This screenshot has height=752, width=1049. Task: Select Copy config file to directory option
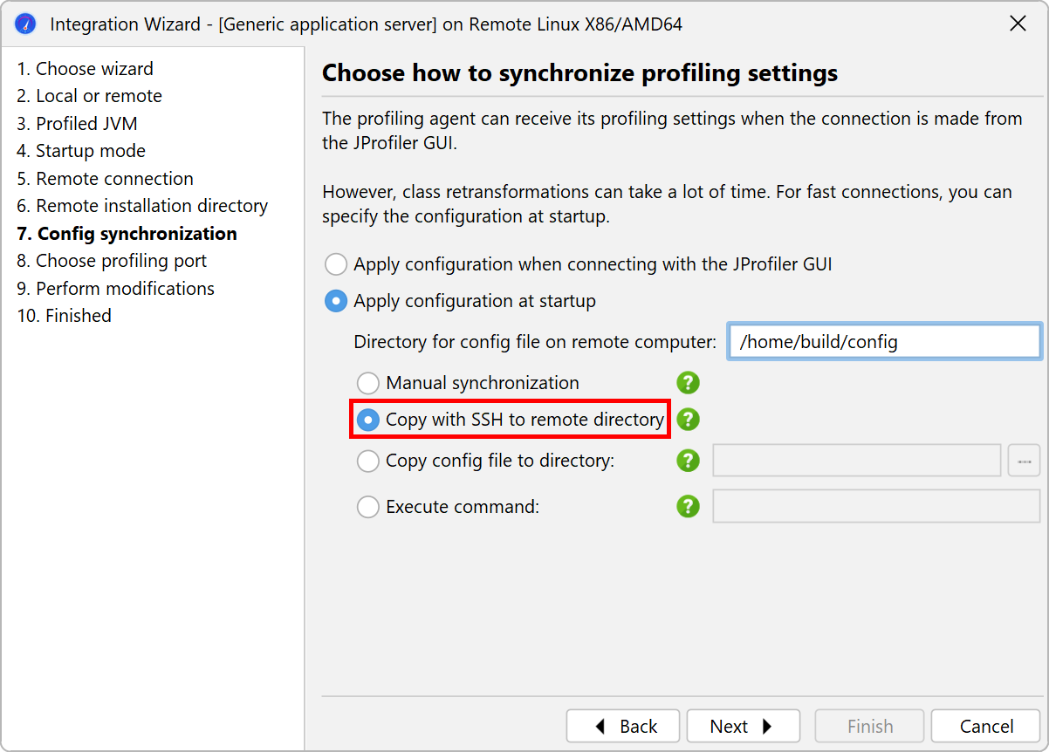point(368,461)
